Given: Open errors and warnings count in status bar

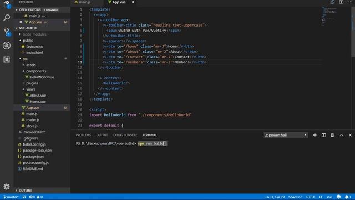Looking at the screenshot, I should (35, 197).
